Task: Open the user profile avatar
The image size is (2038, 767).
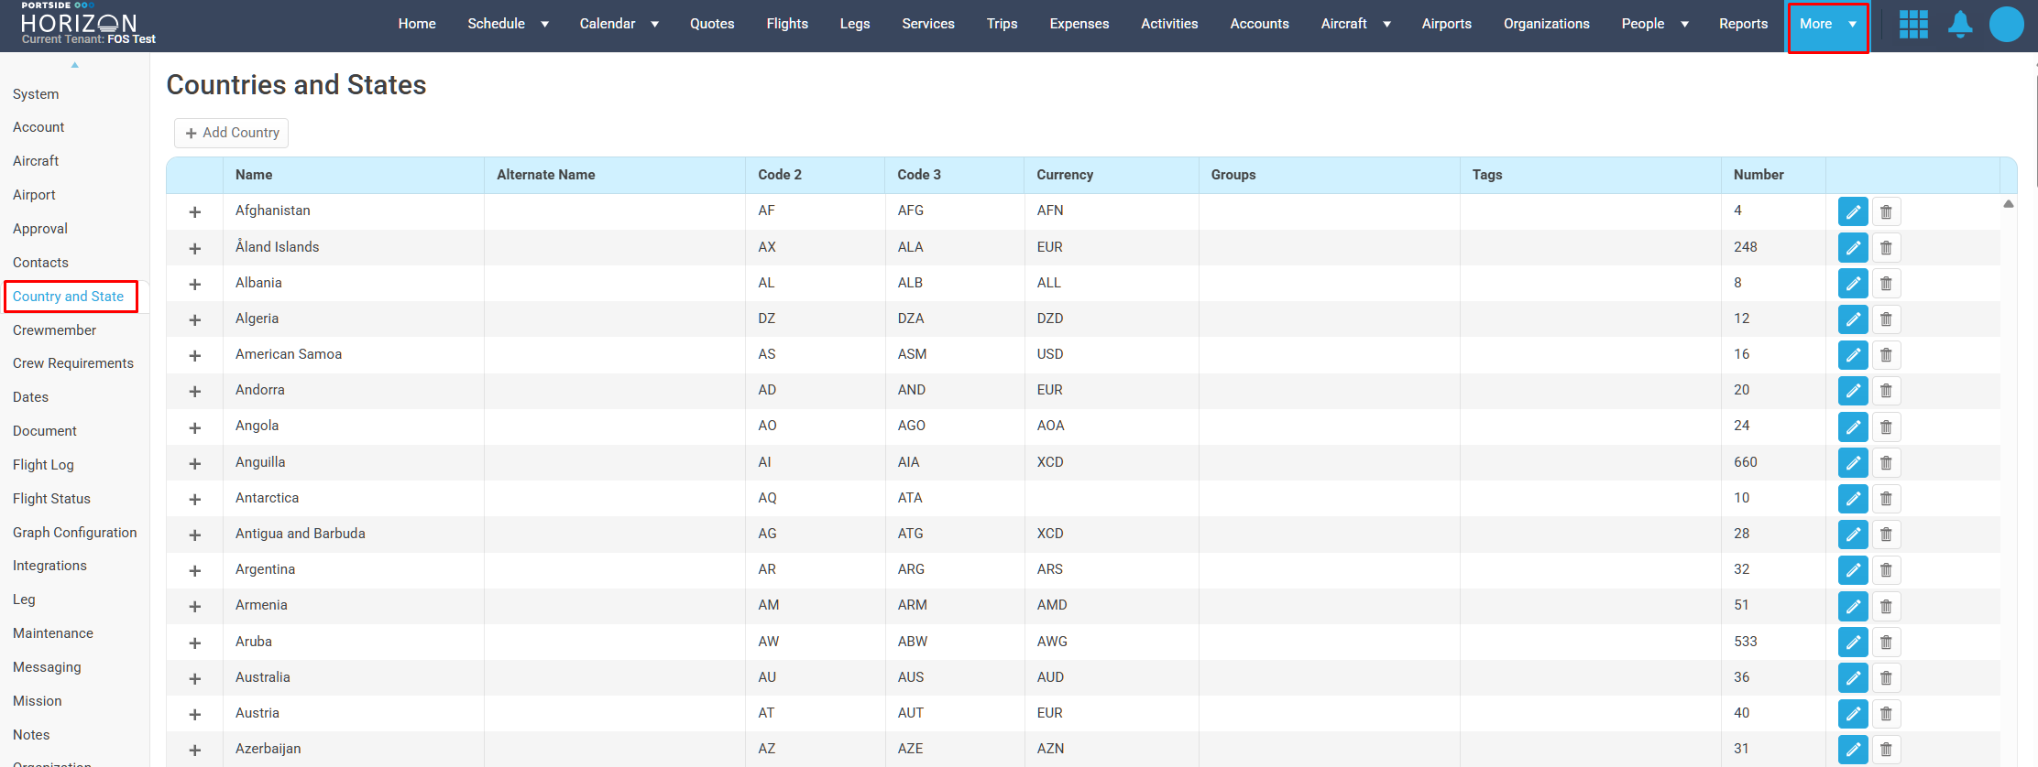Action: (x=2006, y=24)
